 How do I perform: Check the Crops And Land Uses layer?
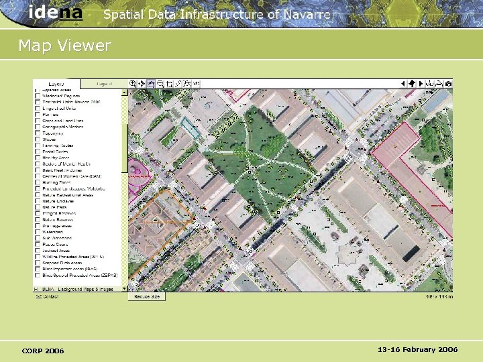click(x=38, y=121)
